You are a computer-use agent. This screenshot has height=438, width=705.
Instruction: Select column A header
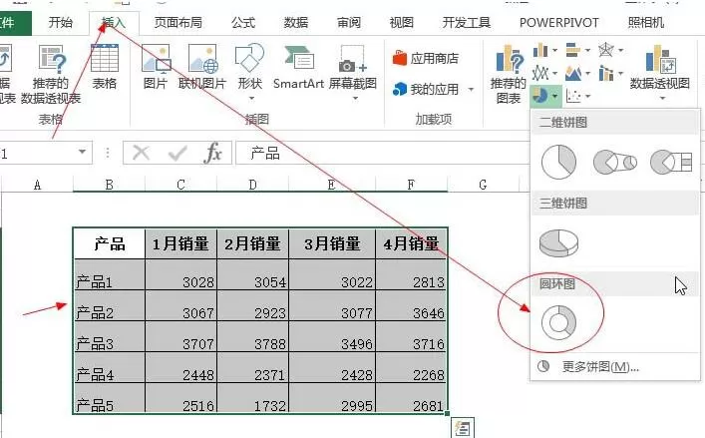click(37, 185)
